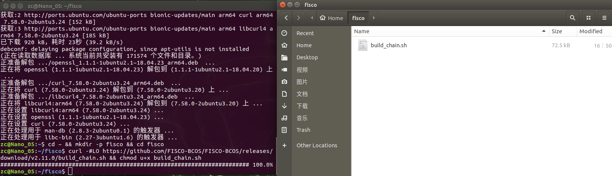Click the plus icon beside Other Locations
Screen dimensions: 612x176
click(x=284, y=145)
